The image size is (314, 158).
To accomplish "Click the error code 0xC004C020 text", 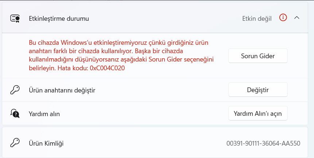I will pyautogui.click(x=107, y=68).
